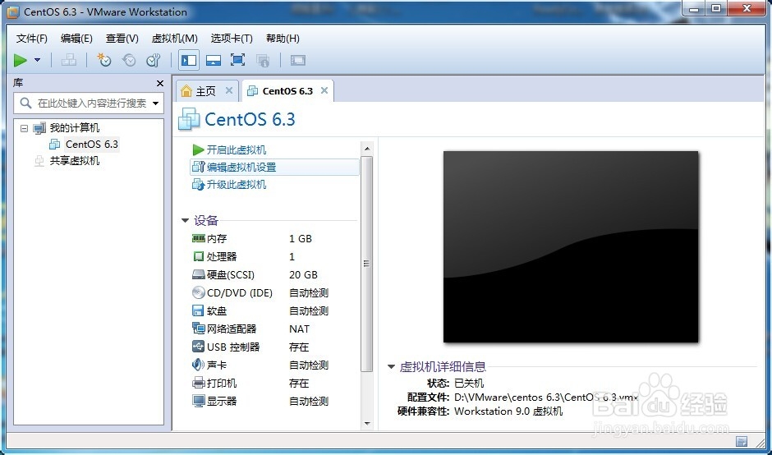Click the green Power On toolbar button

click(21, 61)
